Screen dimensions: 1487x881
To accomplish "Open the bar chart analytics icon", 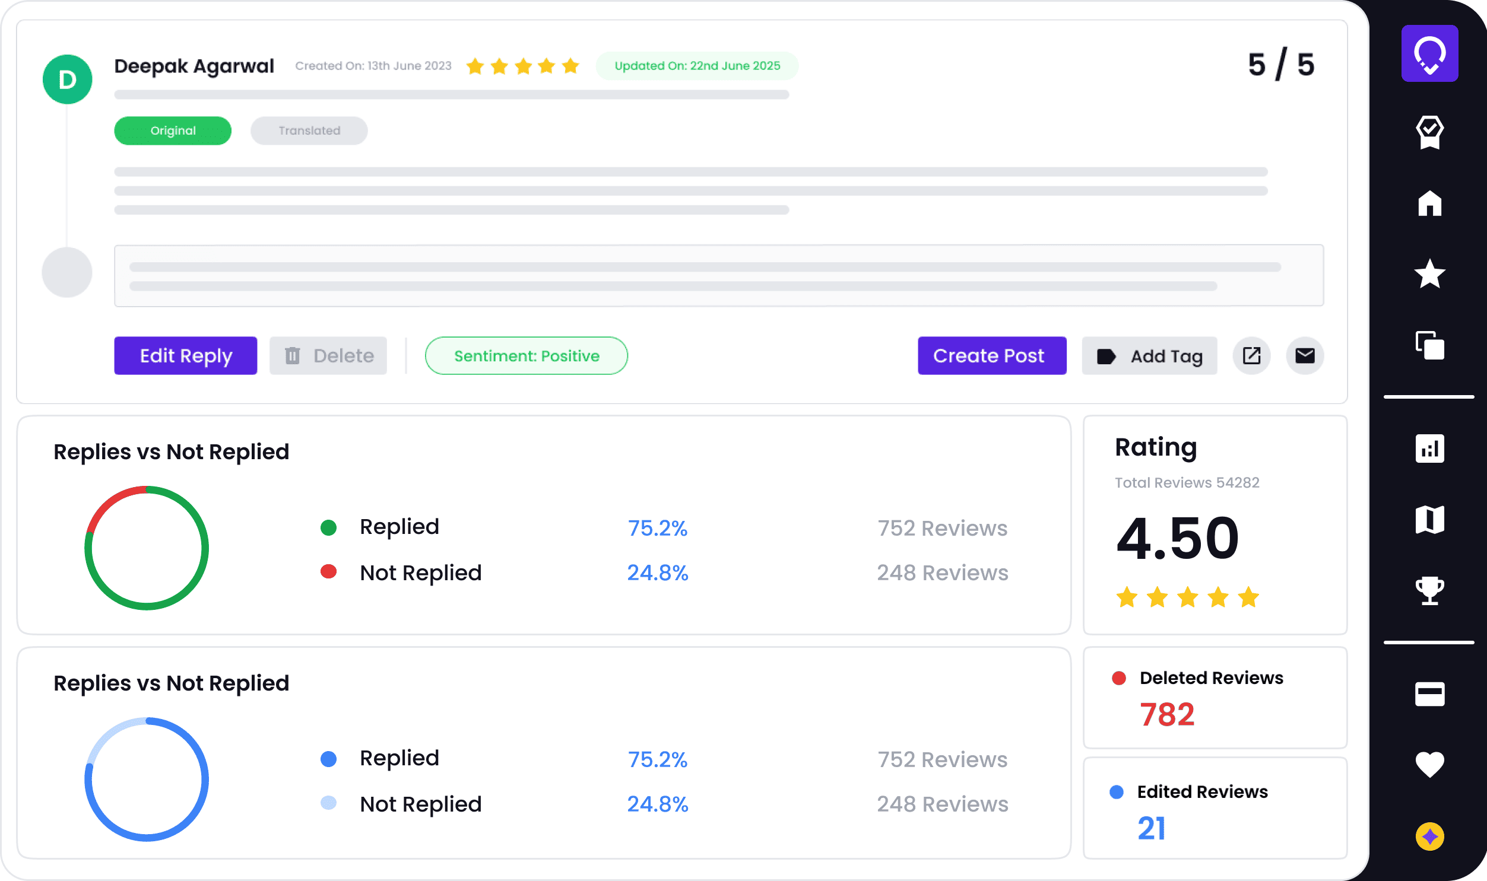I will tap(1429, 449).
